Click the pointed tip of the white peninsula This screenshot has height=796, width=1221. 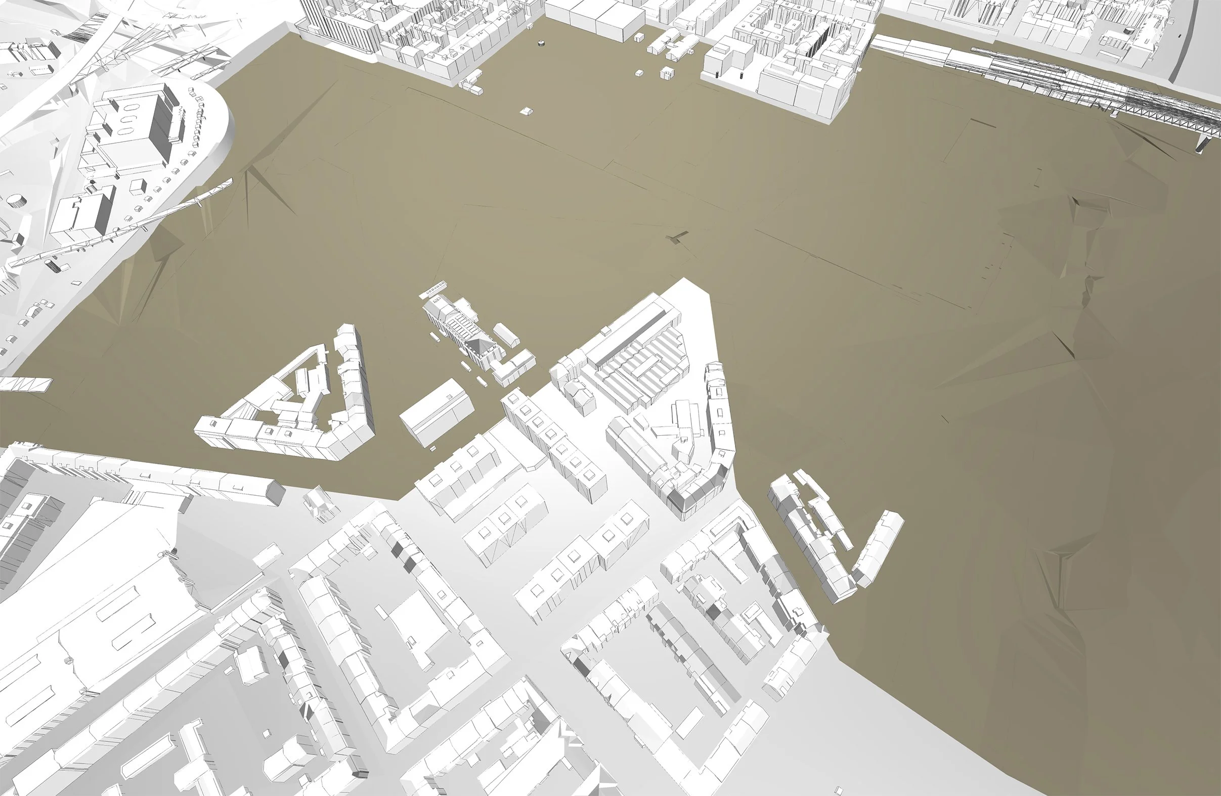(685, 284)
